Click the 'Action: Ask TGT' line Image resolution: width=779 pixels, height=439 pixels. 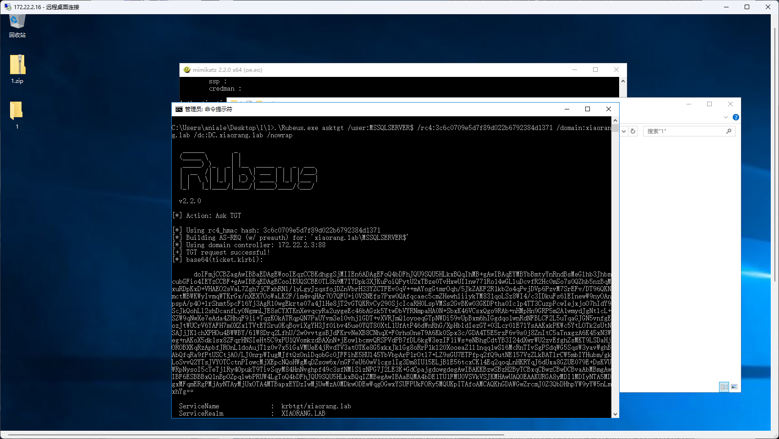tap(207, 216)
